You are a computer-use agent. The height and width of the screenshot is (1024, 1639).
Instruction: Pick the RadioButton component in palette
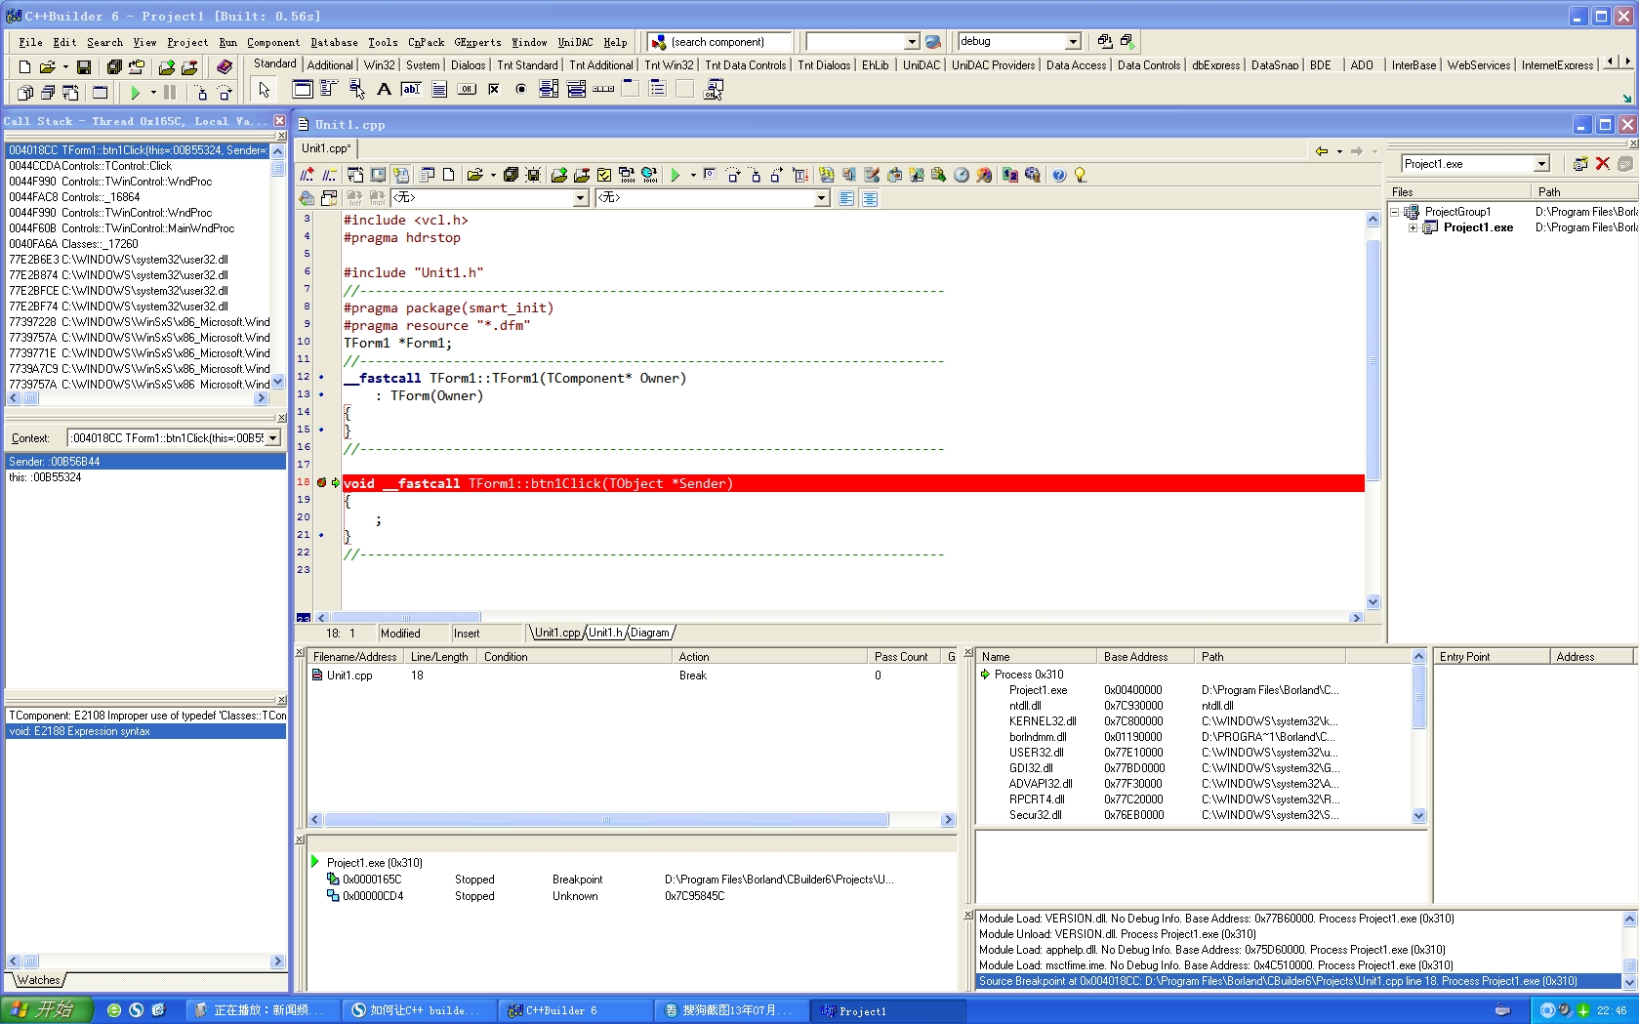click(521, 90)
